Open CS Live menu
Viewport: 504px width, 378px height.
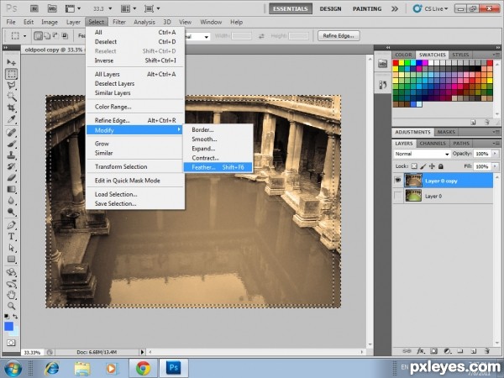[x=431, y=8]
